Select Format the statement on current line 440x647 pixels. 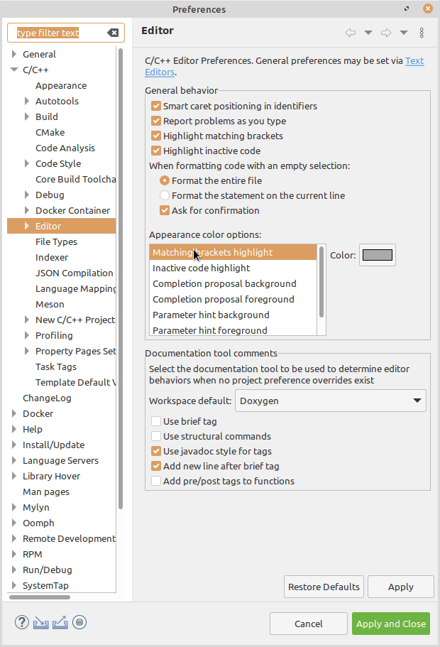pyautogui.click(x=165, y=195)
